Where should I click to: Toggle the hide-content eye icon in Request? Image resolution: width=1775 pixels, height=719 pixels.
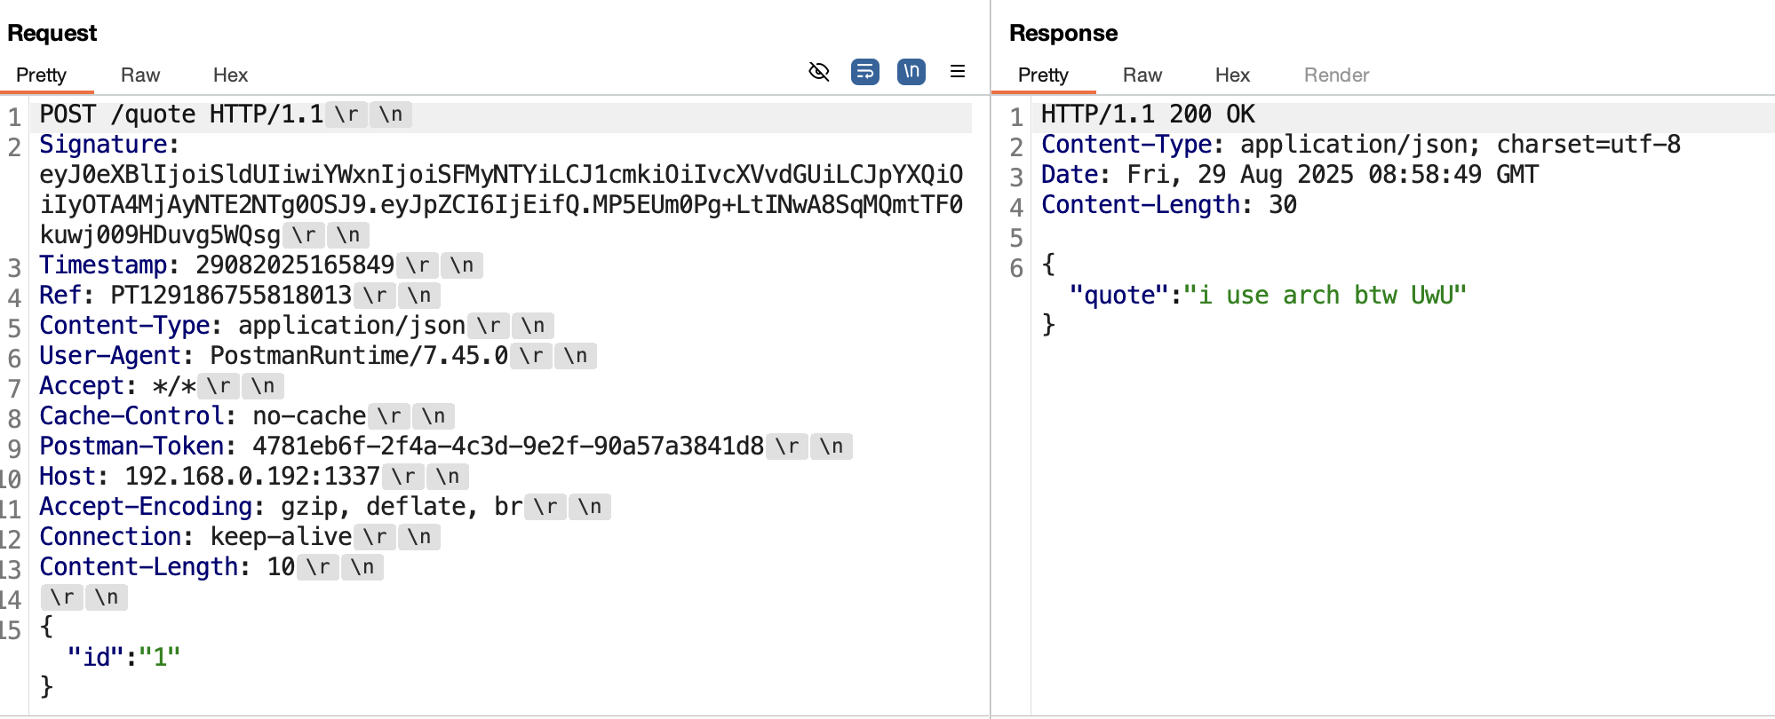(x=818, y=72)
